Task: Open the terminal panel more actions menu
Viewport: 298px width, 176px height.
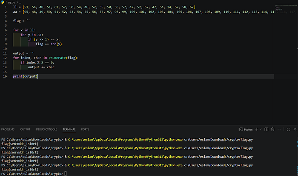Action: point(279,129)
